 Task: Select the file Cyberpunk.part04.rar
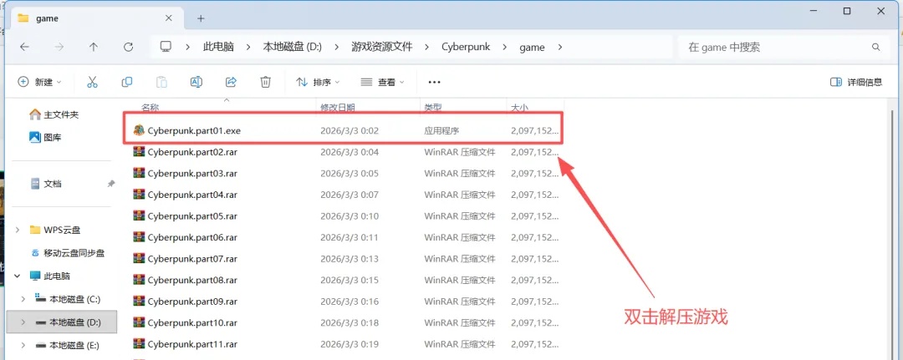[192, 195]
